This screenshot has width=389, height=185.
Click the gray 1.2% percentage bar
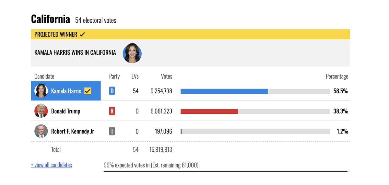point(182,131)
